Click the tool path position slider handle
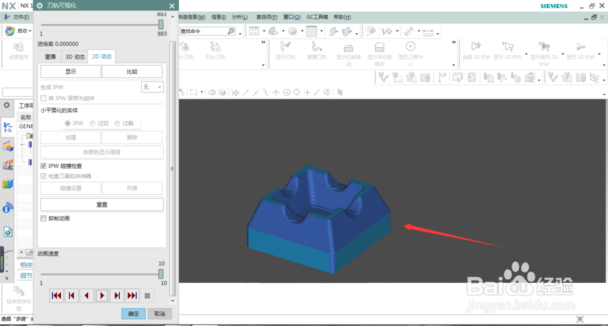This screenshot has height=326, width=608. click(161, 24)
